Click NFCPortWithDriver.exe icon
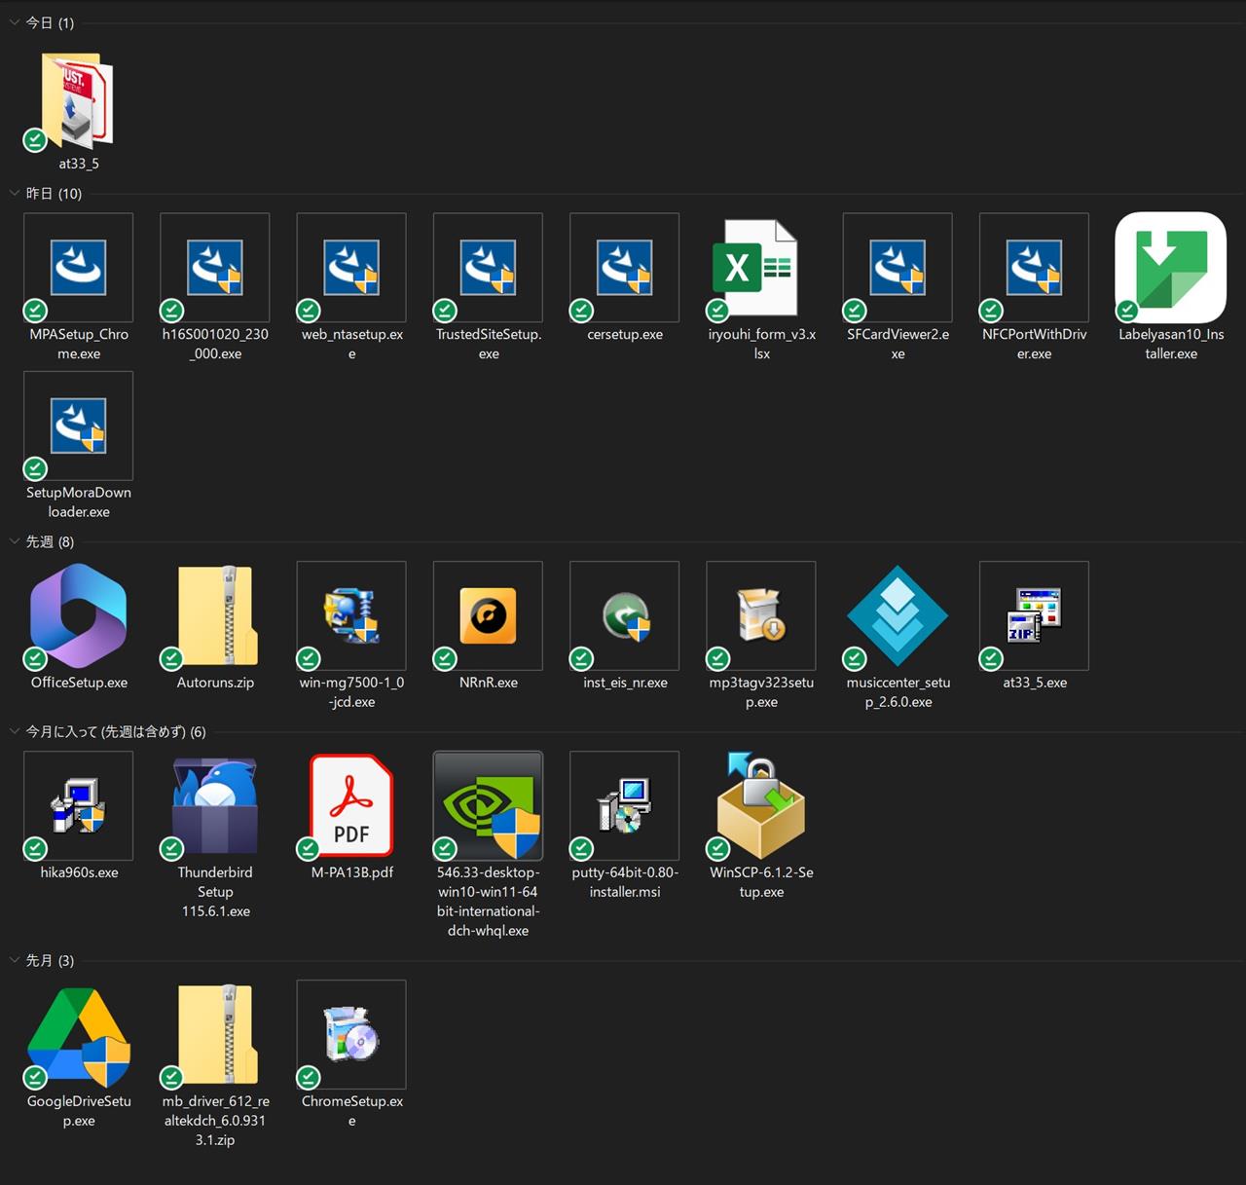 tap(1034, 267)
